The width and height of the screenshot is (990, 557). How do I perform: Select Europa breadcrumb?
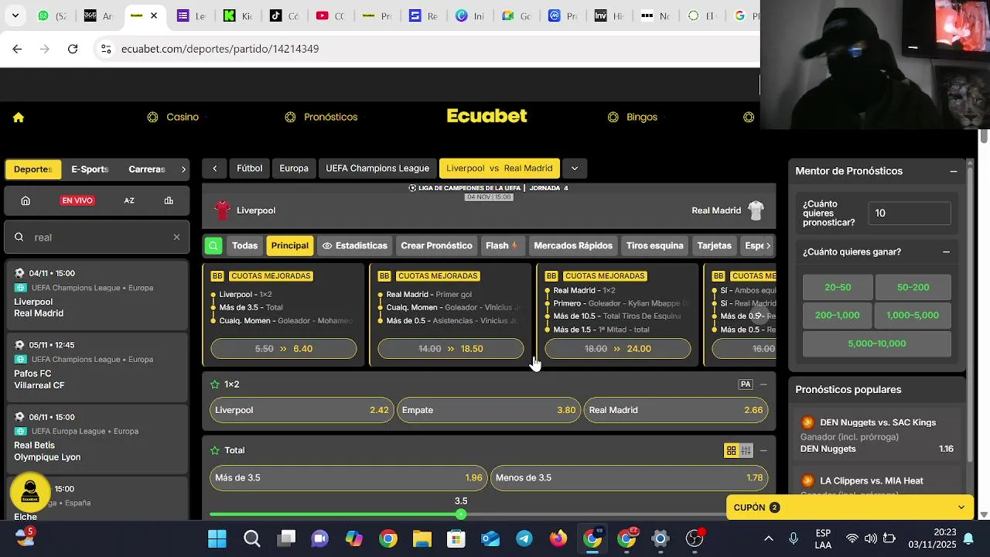294,169
